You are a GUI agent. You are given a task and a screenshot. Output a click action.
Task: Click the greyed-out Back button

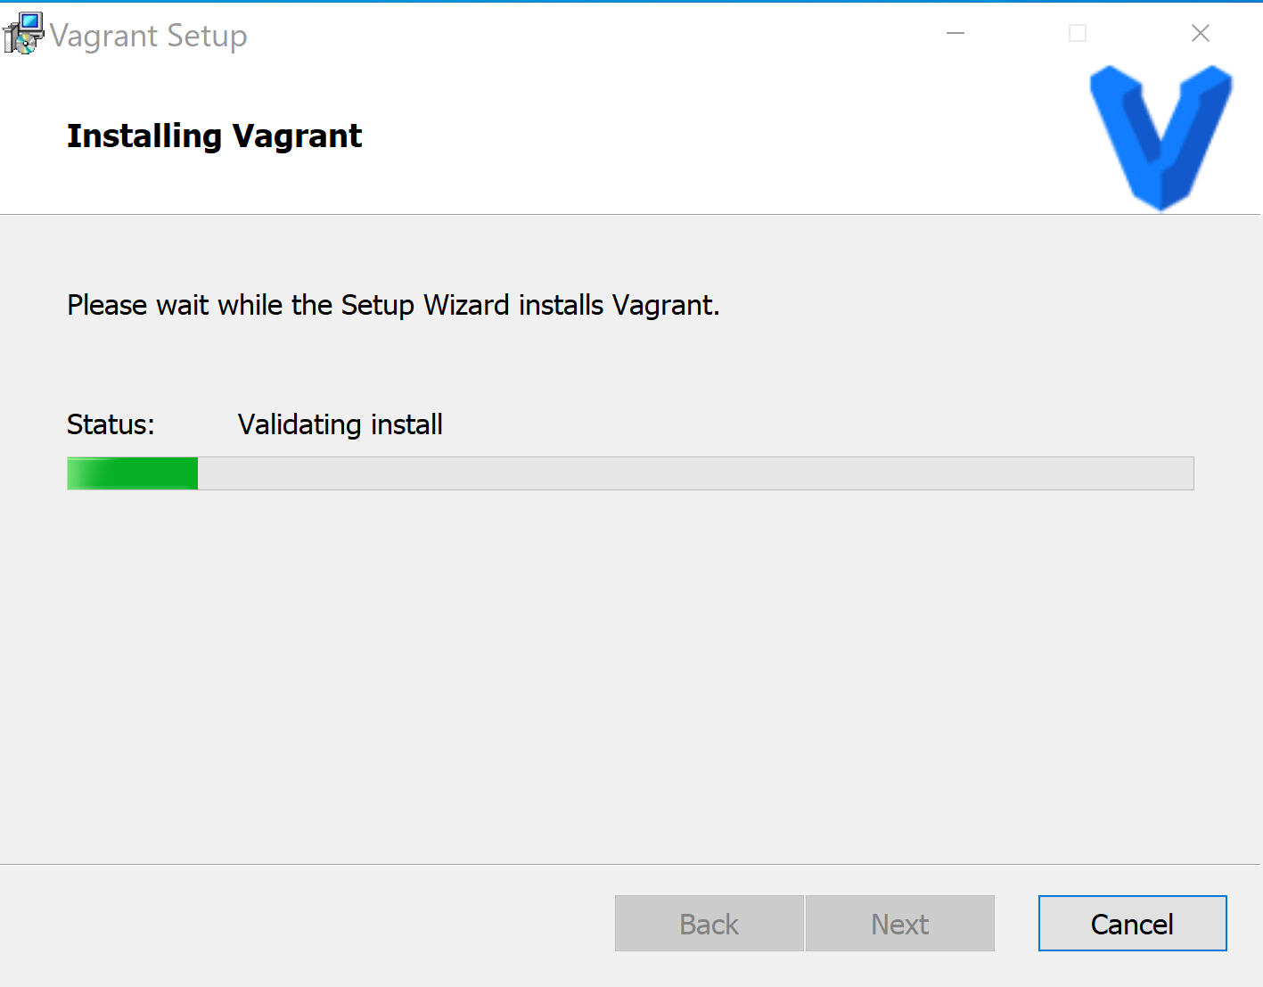709,924
